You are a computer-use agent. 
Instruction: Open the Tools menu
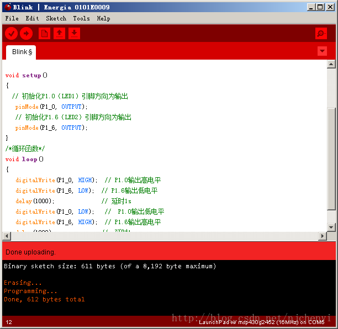point(81,18)
